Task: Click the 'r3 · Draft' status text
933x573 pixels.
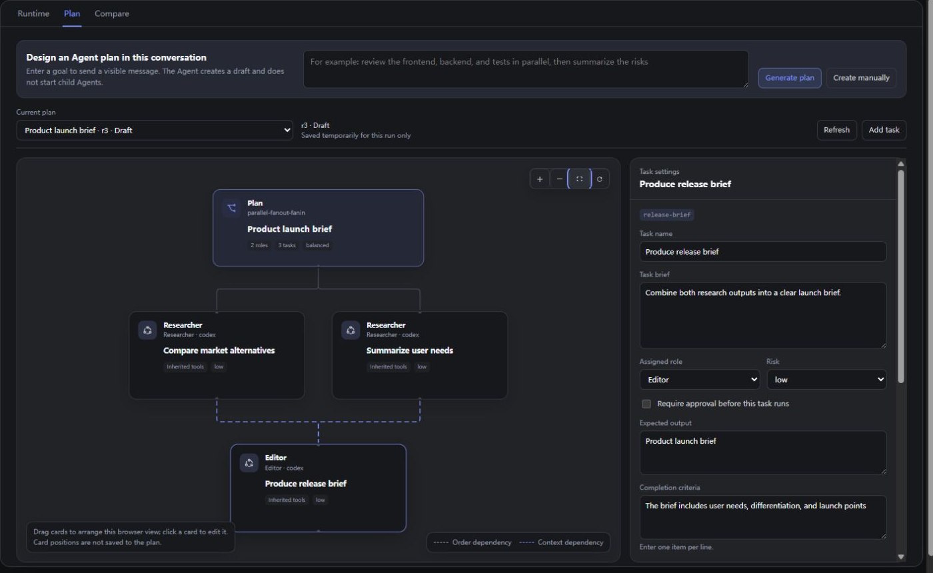Action: [x=315, y=125]
